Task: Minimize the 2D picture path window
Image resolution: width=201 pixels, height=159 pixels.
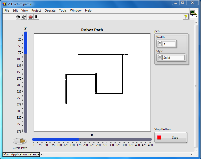Action: 176,3
